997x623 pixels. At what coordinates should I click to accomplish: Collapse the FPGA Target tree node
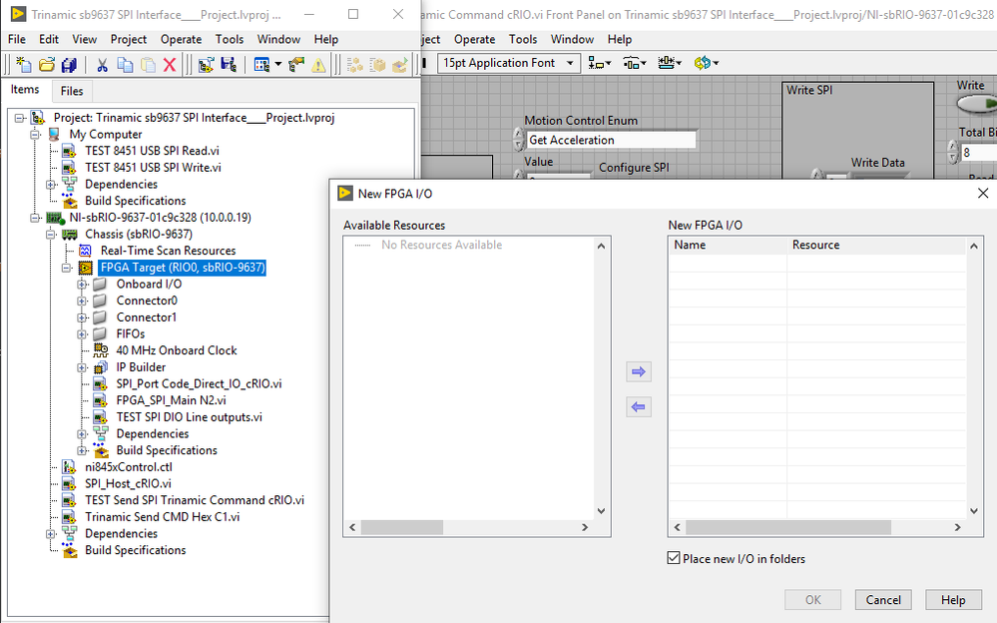[x=66, y=268]
